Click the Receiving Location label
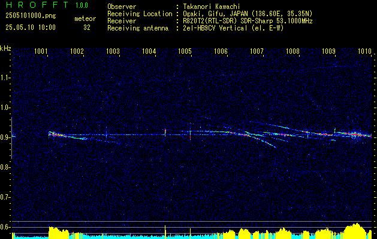This screenshot has width=377, height=239. click(x=140, y=14)
